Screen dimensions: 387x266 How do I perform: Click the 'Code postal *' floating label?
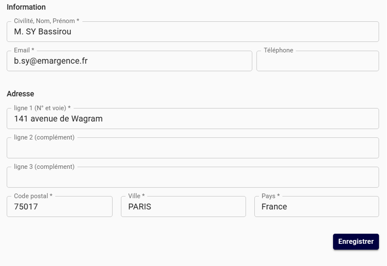pos(33,196)
